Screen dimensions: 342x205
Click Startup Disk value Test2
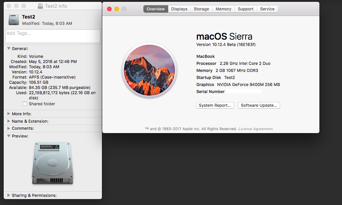(229, 77)
